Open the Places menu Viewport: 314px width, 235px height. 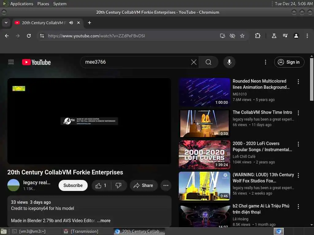[43, 4]
